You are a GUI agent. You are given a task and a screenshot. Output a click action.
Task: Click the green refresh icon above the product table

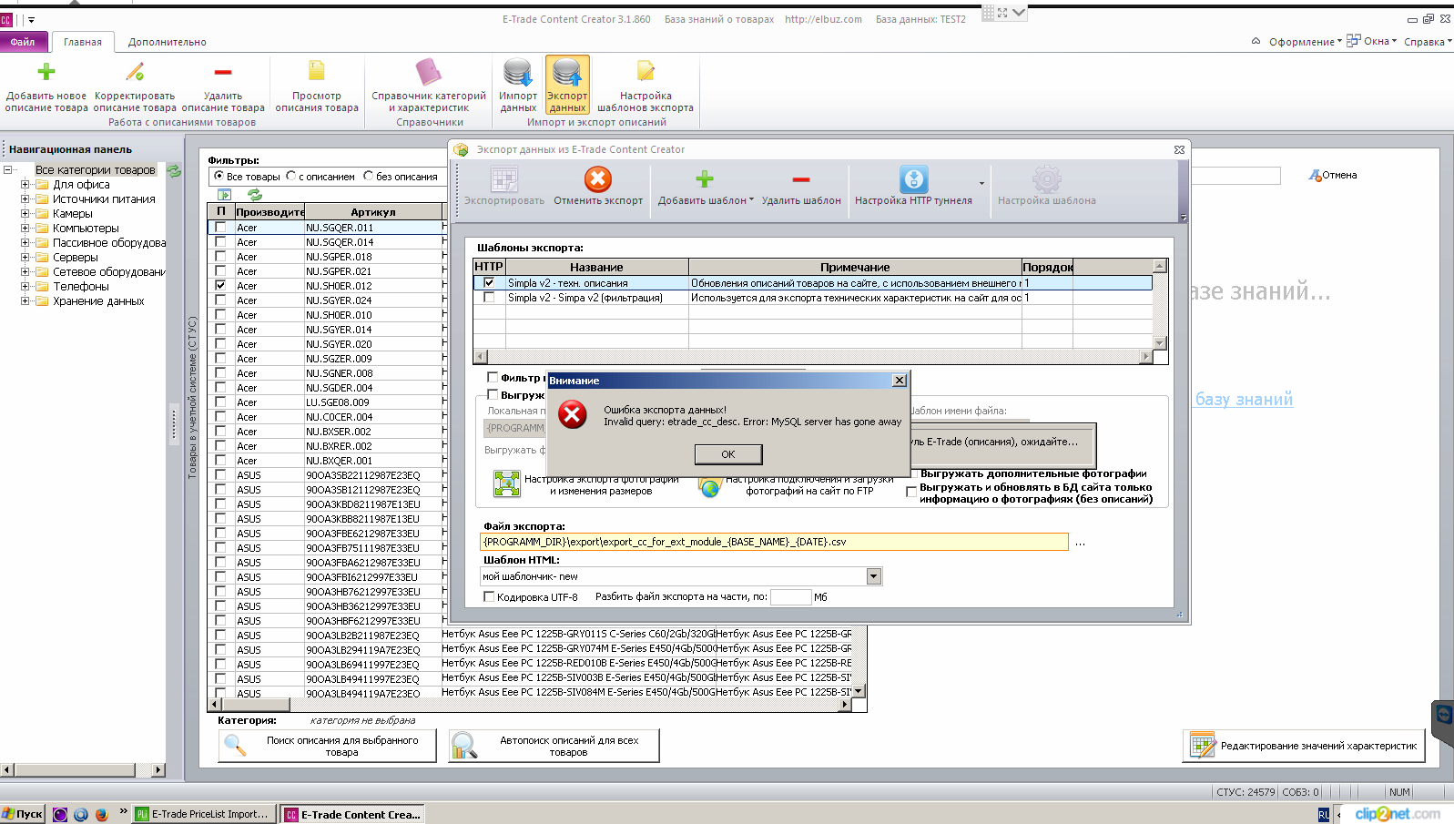255,195
